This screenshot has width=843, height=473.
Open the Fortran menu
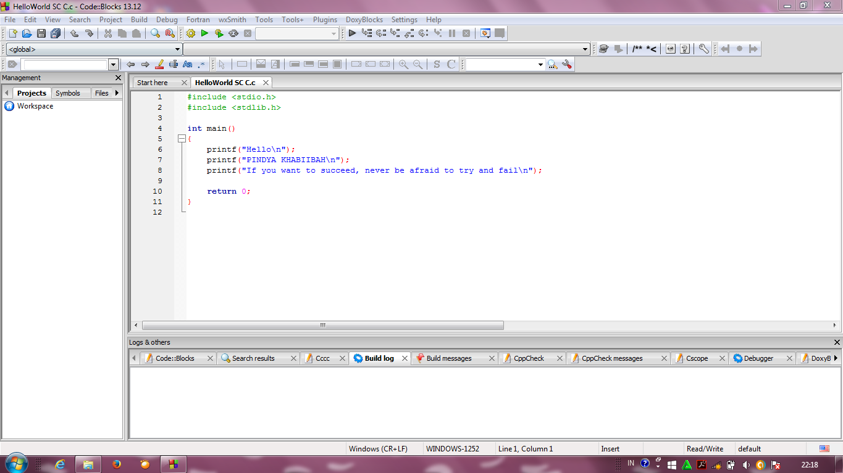[198, 19]
